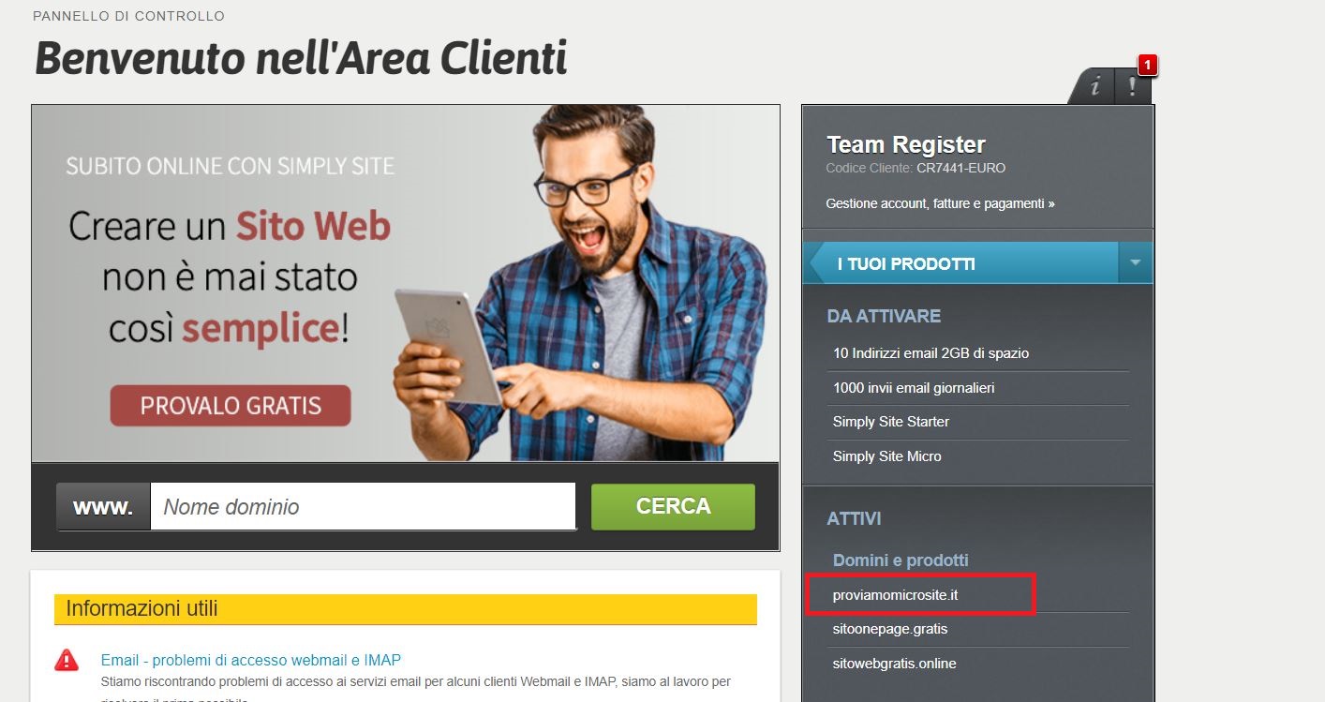Screen dimensions: 1325x702
Task: Click the PROVALO GRATIS banner button
Action: pos(231,406)
